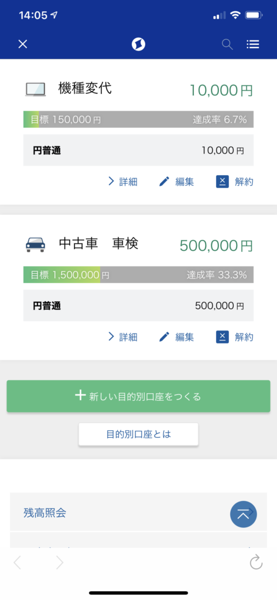Open the hamburger list menu icon
Viewport: 277px width, 600px height.
[253, 45]
